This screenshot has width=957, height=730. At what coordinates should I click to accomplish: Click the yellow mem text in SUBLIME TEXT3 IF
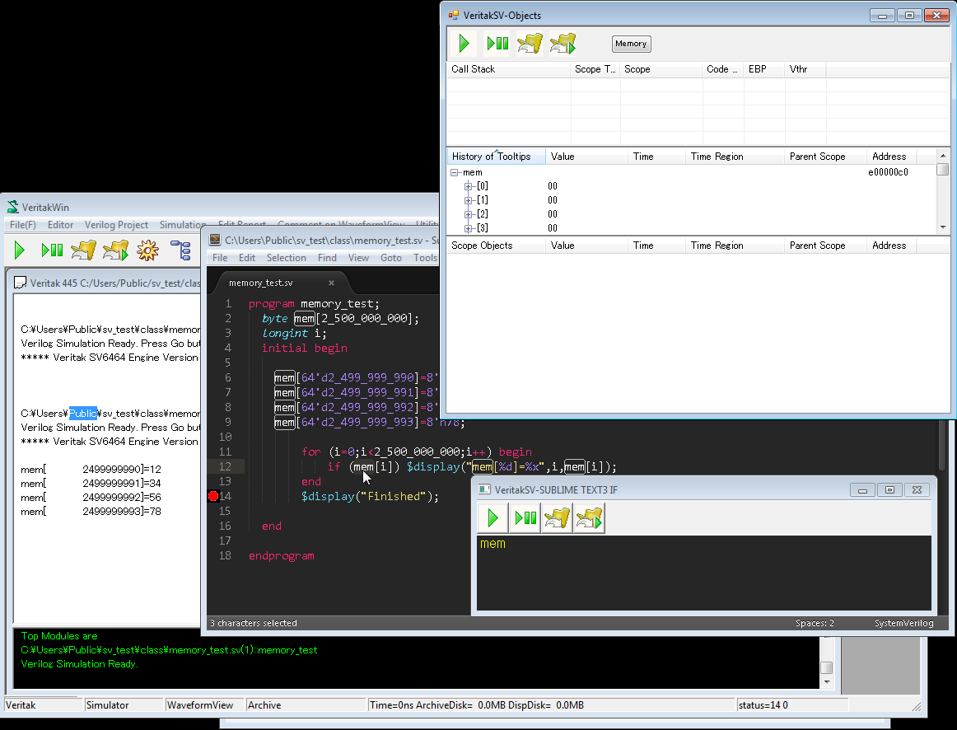pyautogui.click(x=493, y=544)
